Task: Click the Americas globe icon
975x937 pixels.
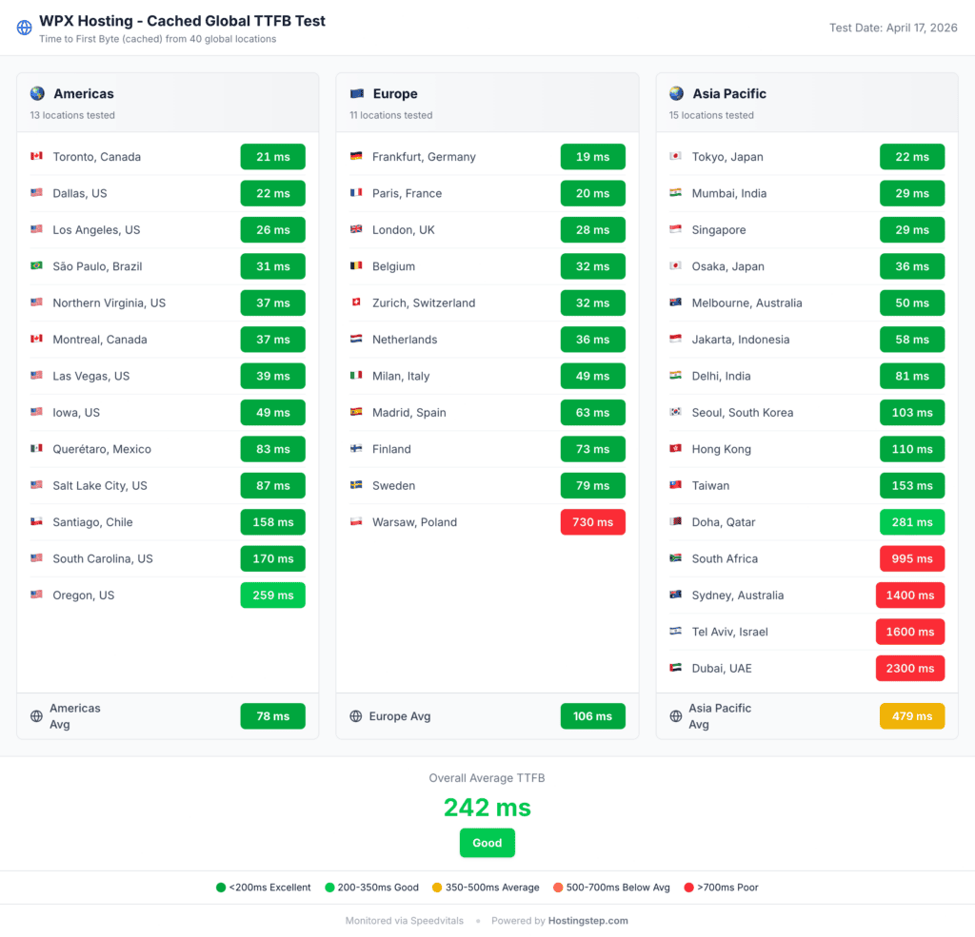Action: pyautogui.click(x=37, y=94)
